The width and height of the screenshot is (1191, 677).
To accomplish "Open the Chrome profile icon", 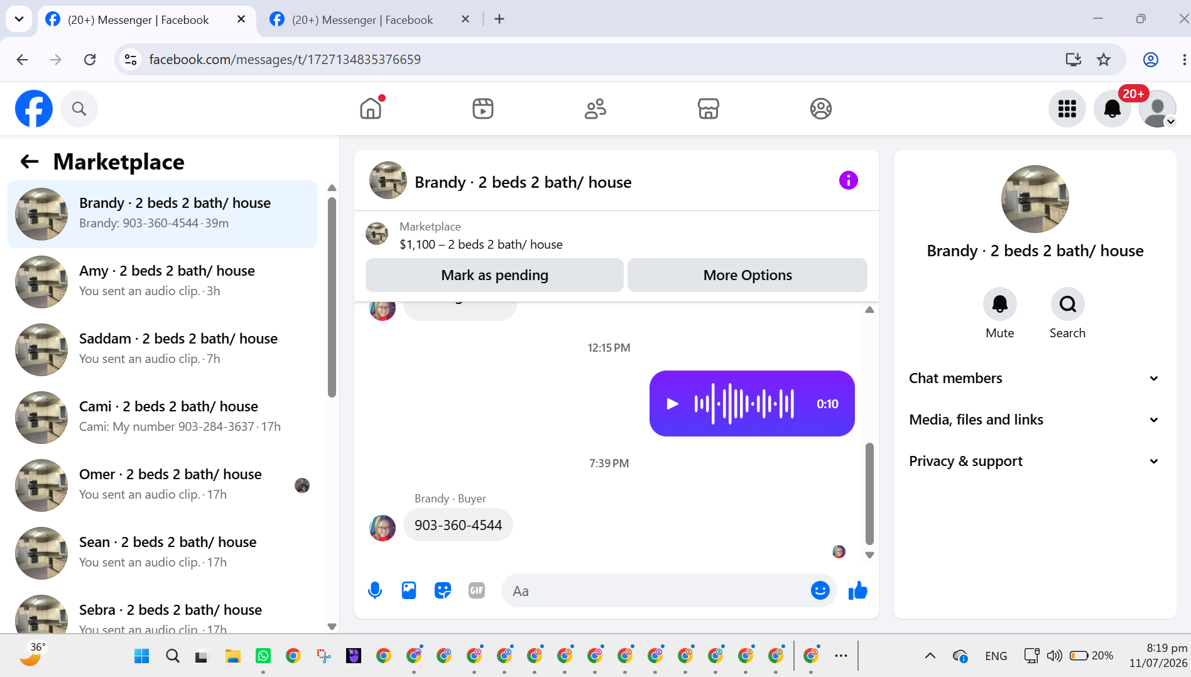I will coord(1151,60).
